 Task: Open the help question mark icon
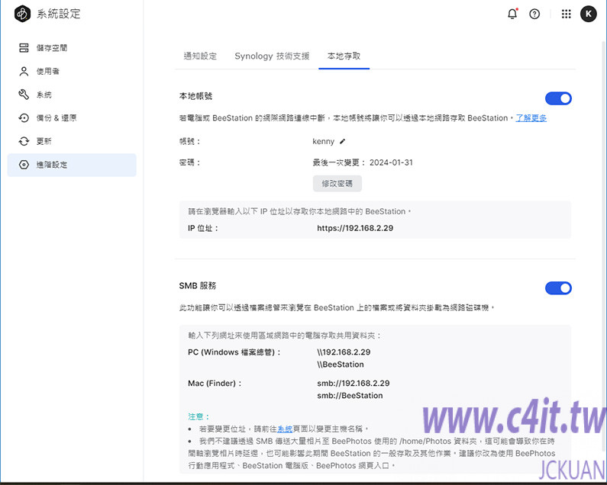coord(534,14)
